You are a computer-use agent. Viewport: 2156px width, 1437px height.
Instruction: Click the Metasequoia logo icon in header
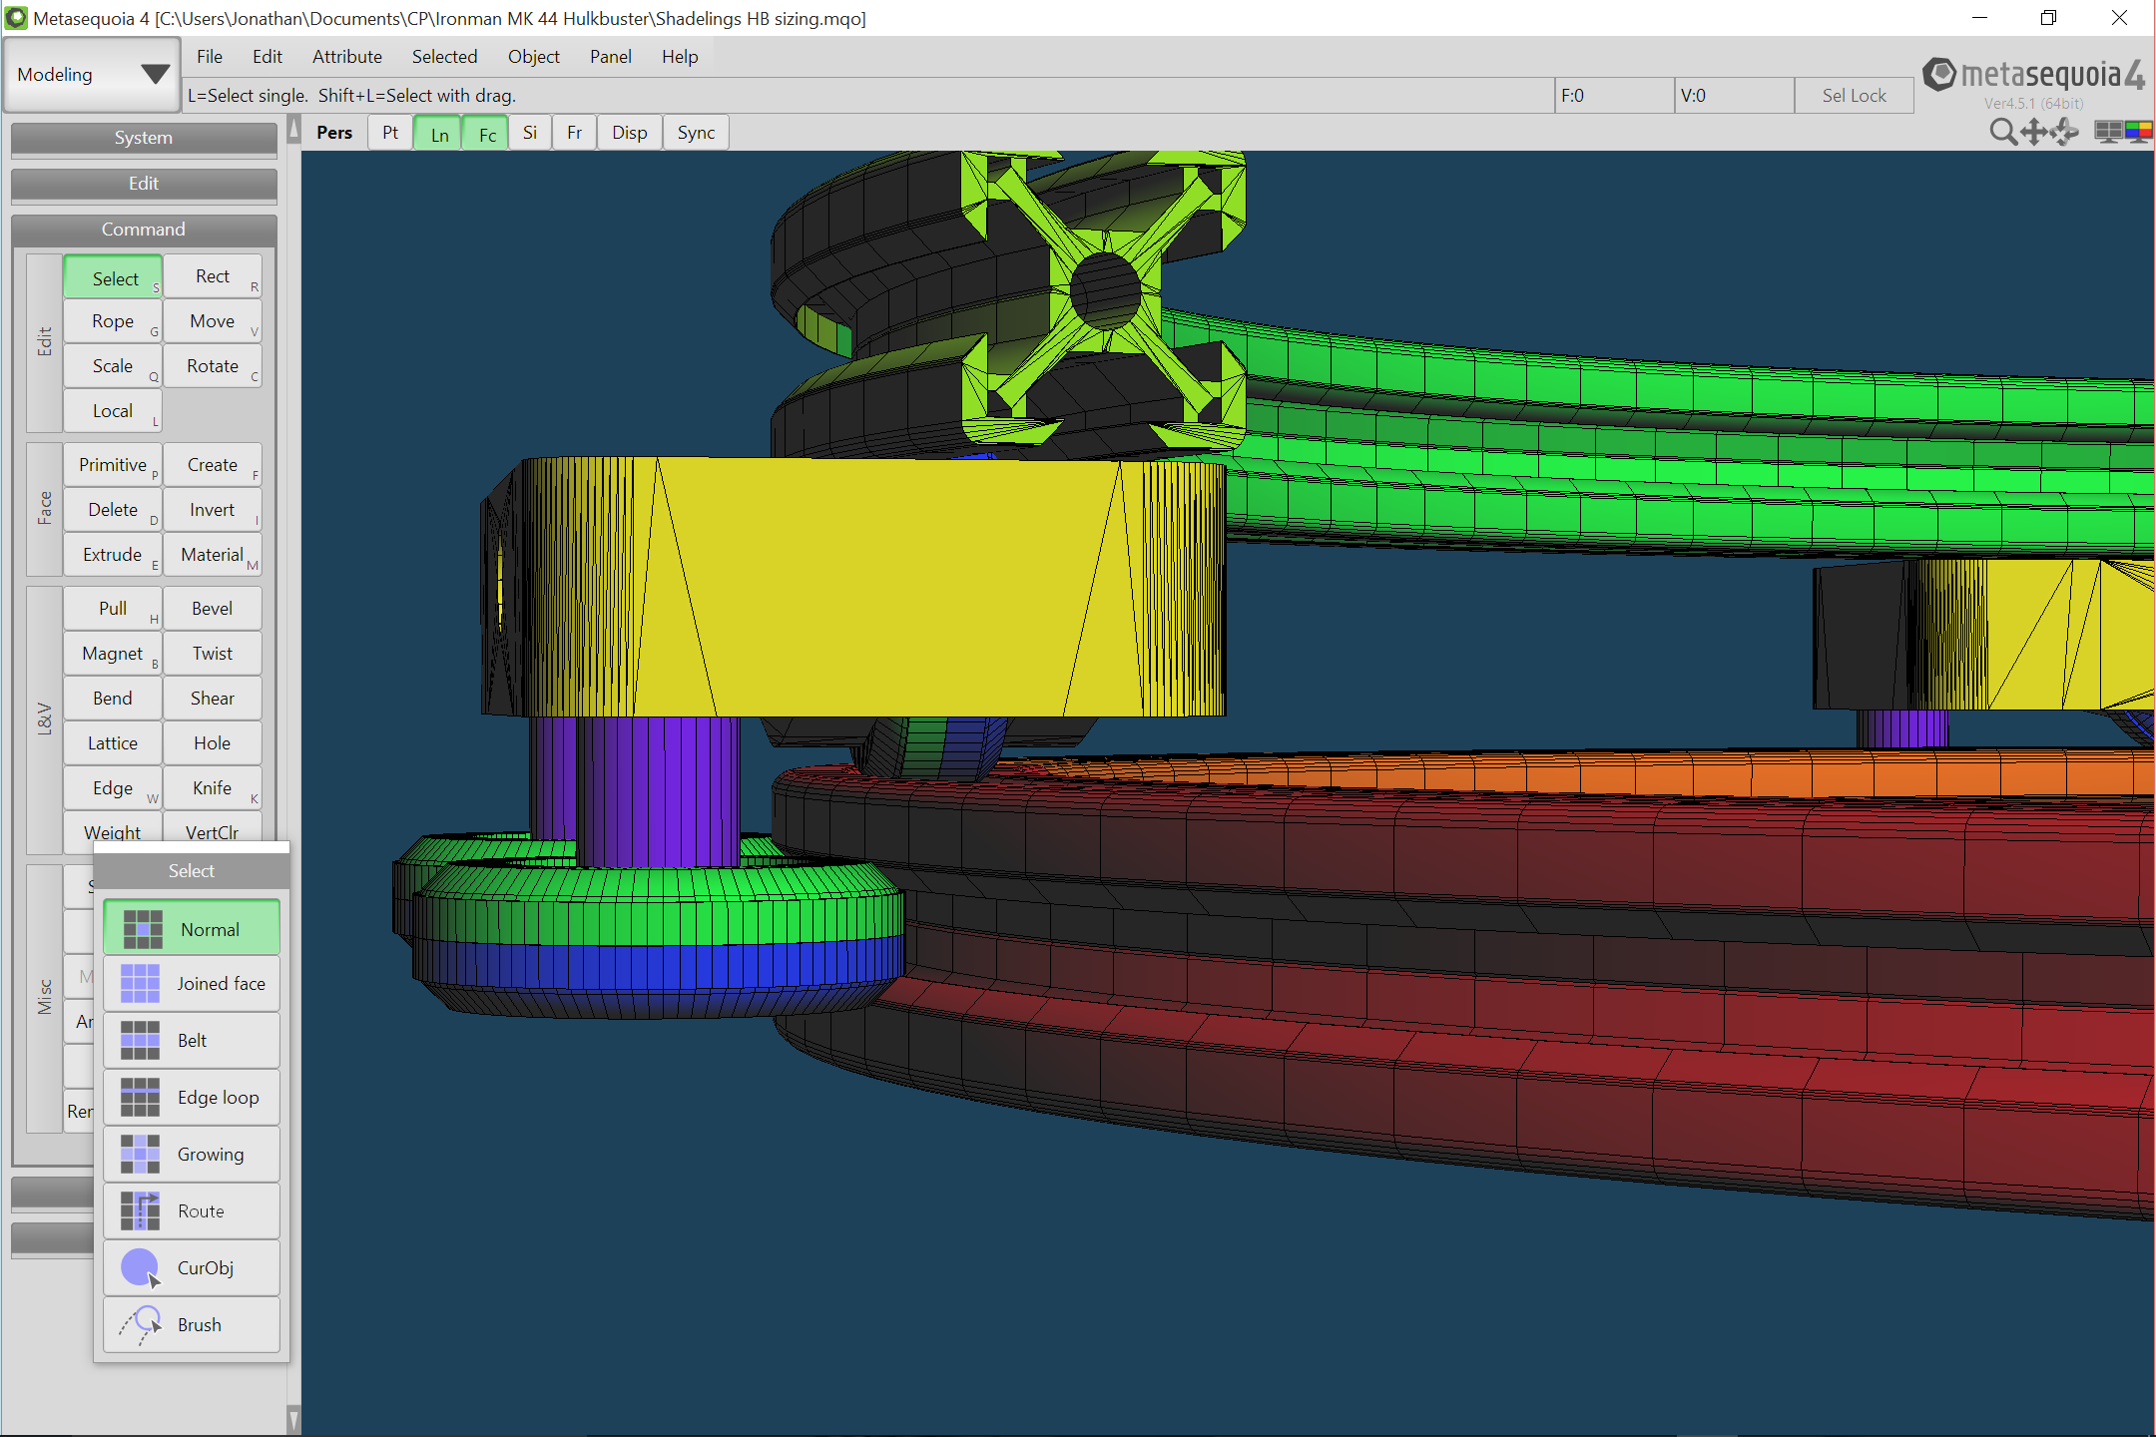[x=1939, y=74]
